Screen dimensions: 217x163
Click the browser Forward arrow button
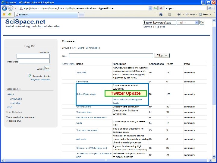tap(11, 8)
